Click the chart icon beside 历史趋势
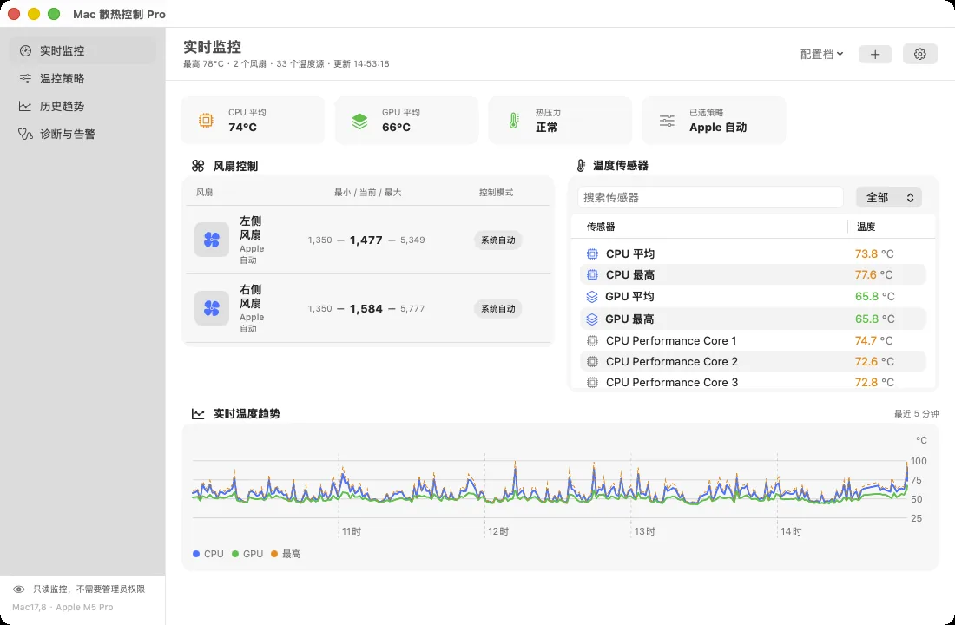The image size is (955, 625). (x=25, y=106)
